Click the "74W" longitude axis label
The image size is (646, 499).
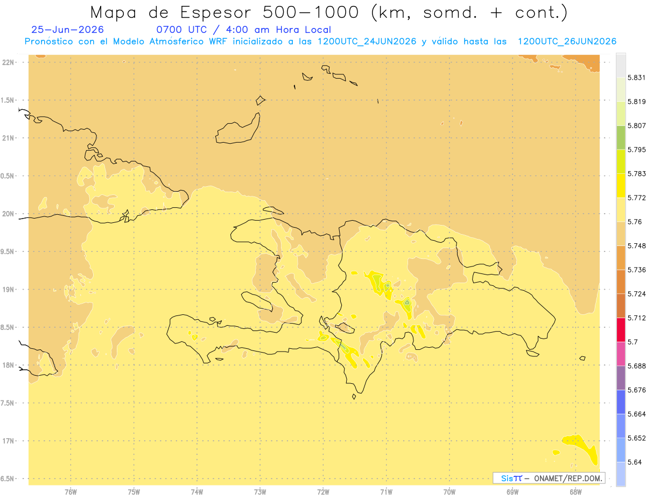[197, 491]
